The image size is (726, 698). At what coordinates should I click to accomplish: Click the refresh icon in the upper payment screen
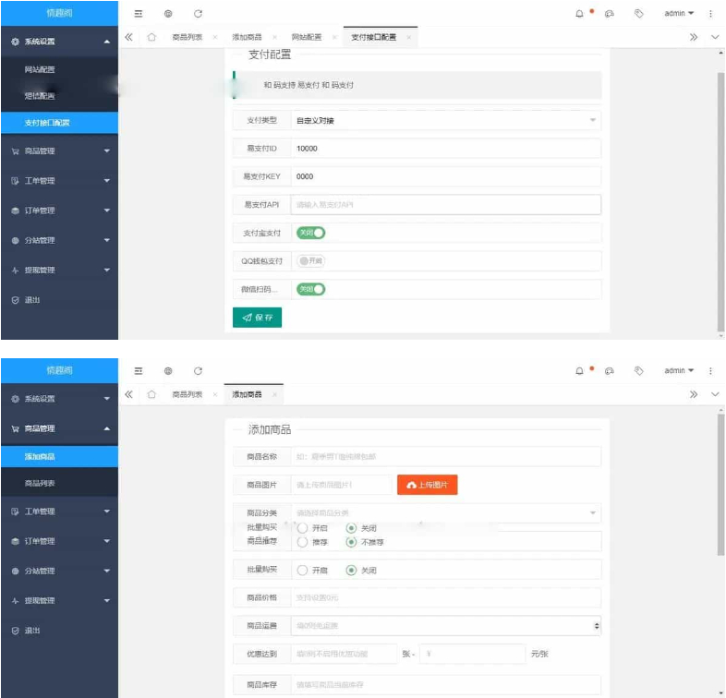(x=198, y=14)
